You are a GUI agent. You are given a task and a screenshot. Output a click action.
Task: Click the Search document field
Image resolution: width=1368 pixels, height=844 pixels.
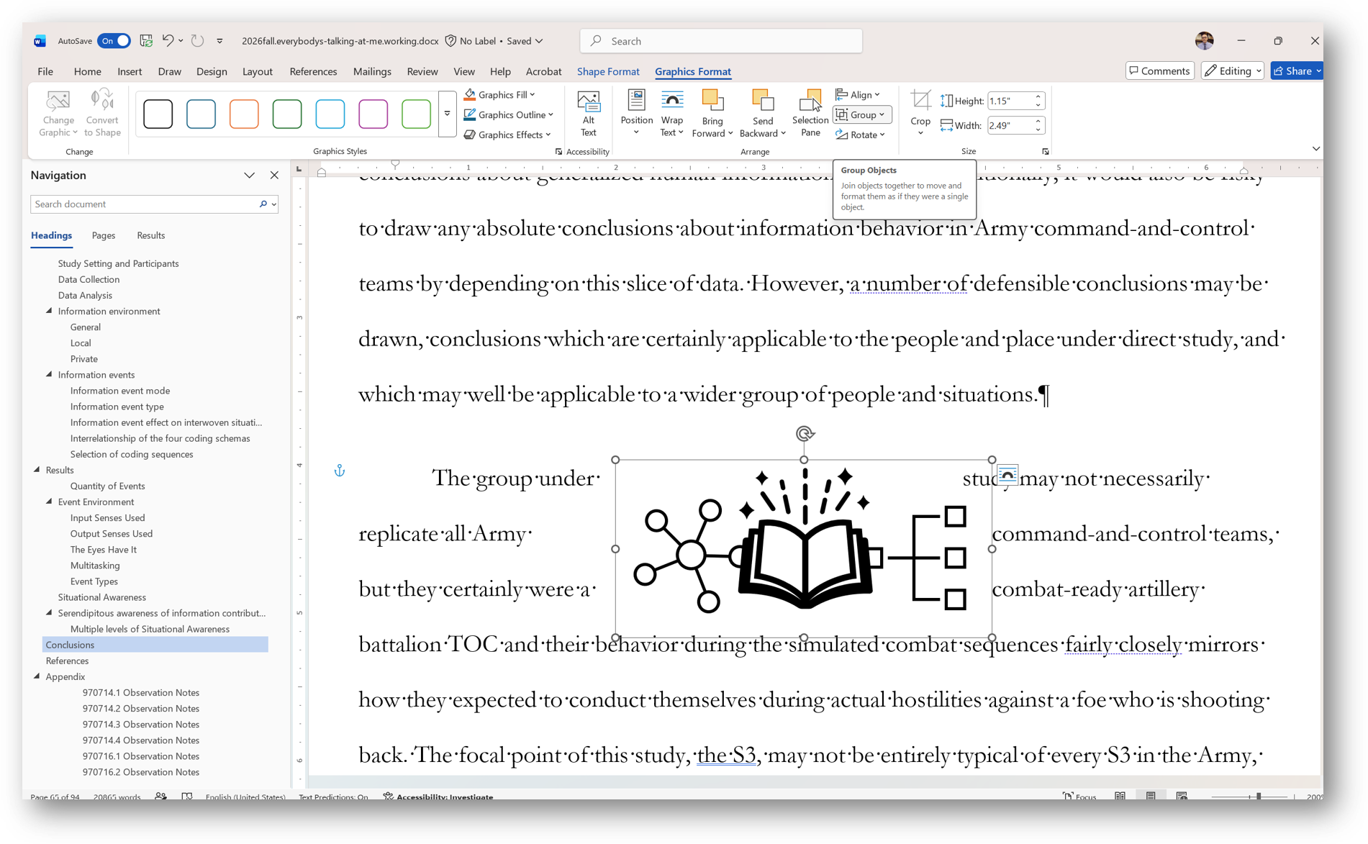pyautogui.click(x=144, y=204)
